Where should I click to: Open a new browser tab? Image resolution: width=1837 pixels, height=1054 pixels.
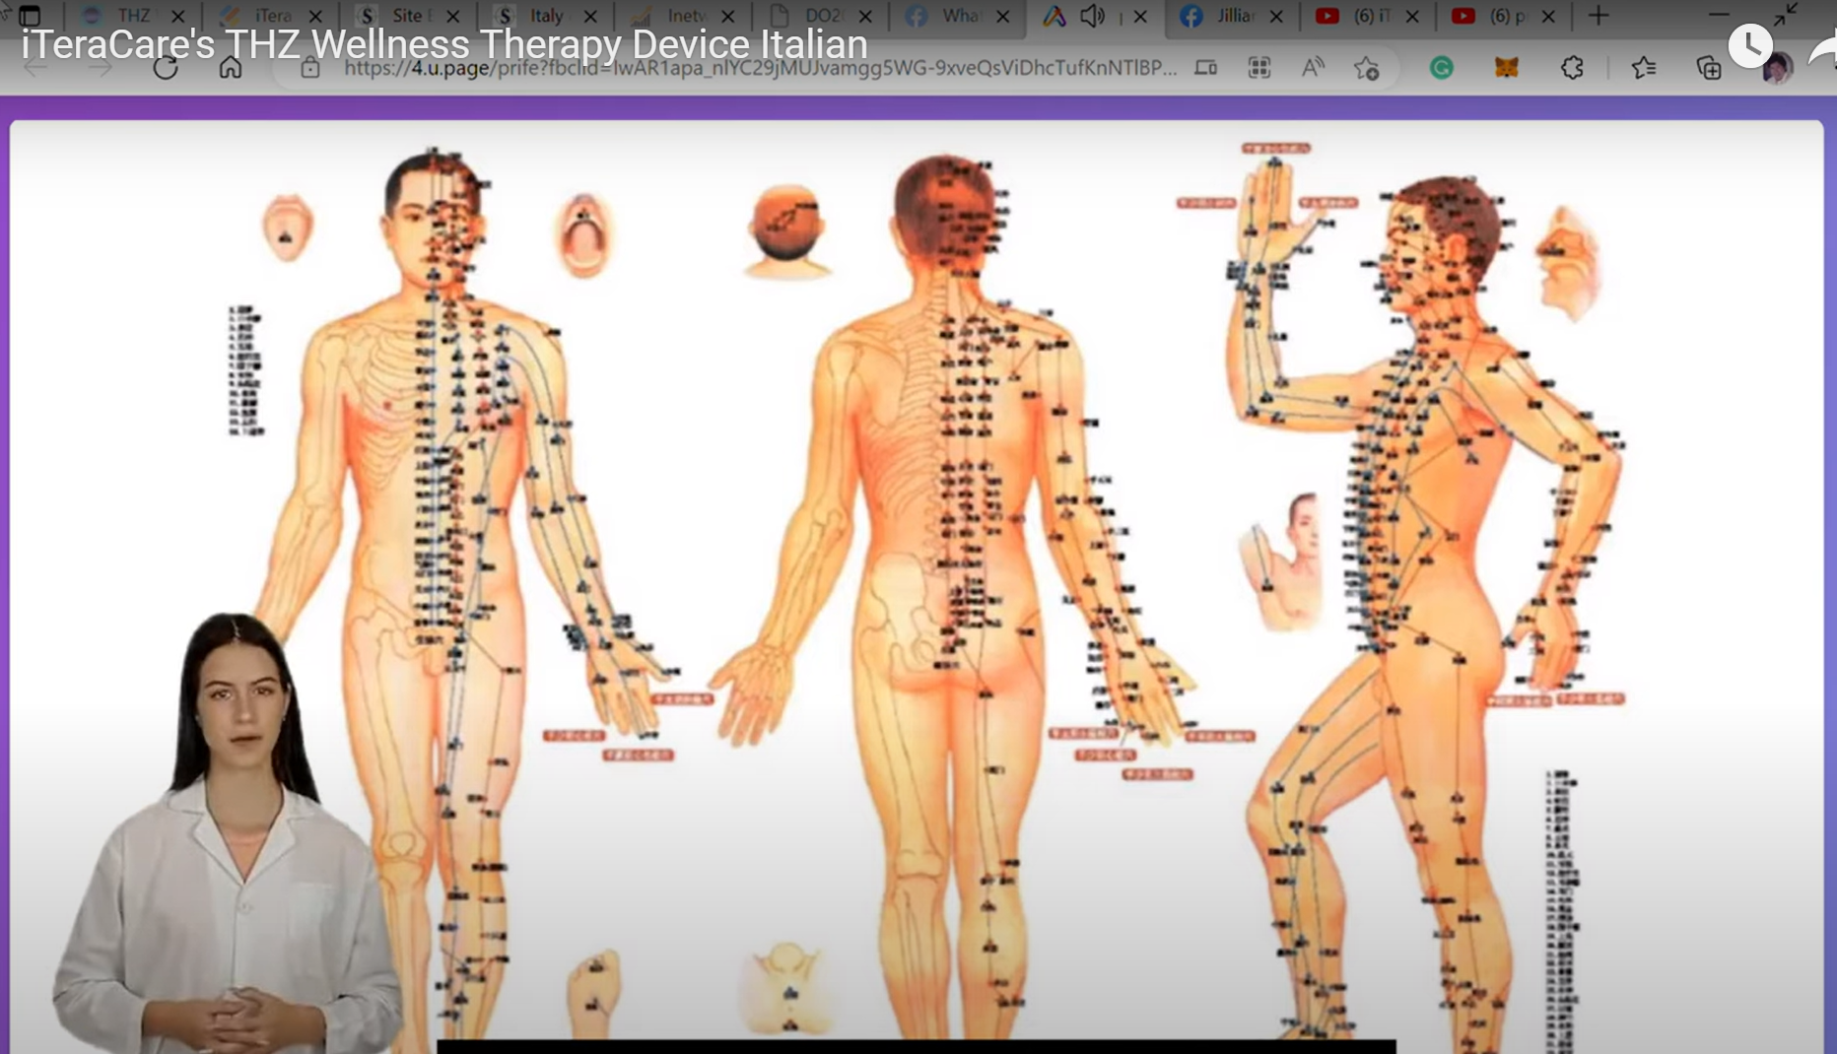point(1598,16)
